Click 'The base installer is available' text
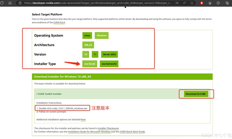The image size is (232, 139). tap(60, 83)
